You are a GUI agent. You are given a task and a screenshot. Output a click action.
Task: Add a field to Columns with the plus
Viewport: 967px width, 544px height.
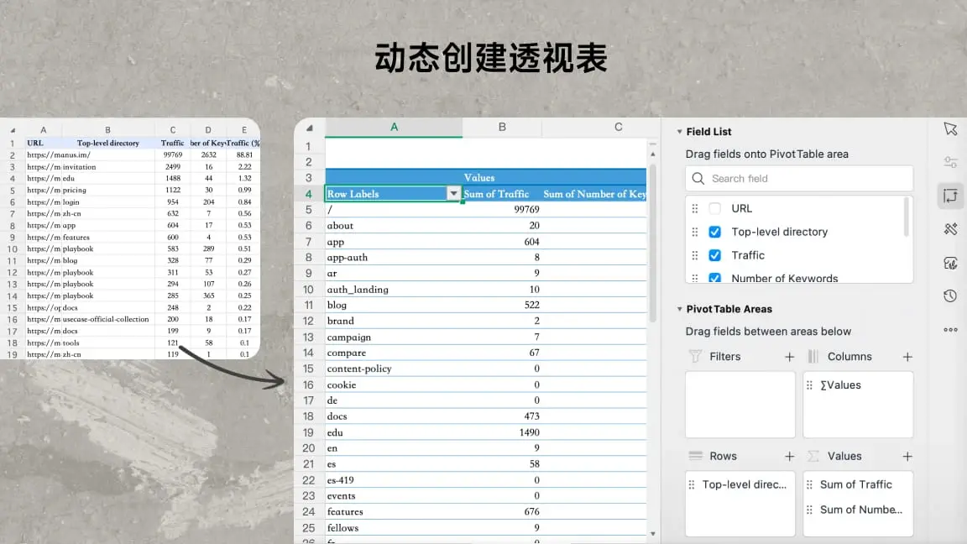907,357
